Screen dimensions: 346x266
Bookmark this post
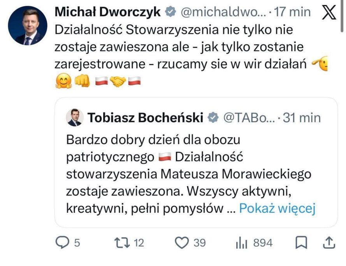tap(301, 243)
